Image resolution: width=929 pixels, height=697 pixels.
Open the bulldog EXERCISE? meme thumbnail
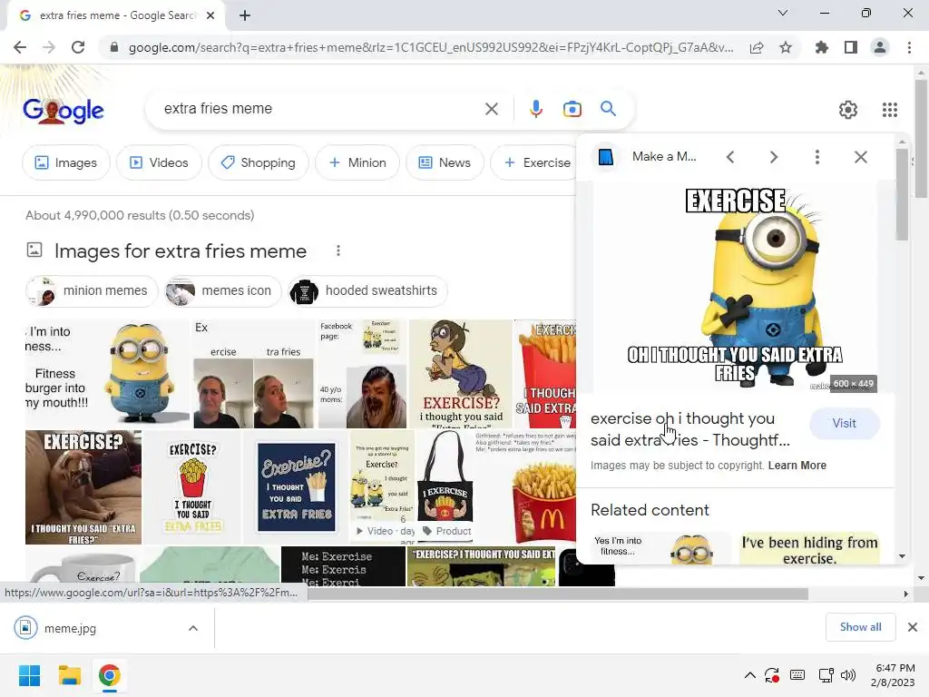[x=83, y=487]
